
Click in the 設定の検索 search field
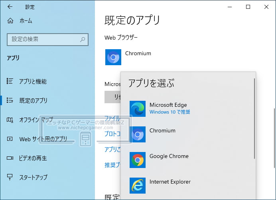[48, 40]
